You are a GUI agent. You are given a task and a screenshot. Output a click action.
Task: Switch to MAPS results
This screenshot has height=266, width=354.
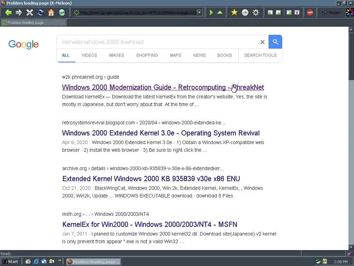pos(175,55)
